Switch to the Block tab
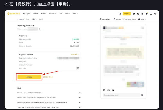163x110 pixels. point(34,19)
